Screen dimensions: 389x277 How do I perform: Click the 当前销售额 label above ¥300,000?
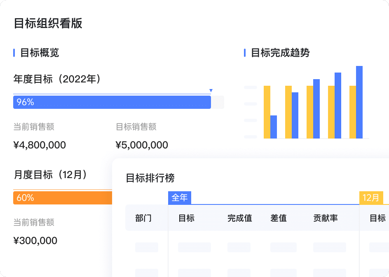pos(34,223)
